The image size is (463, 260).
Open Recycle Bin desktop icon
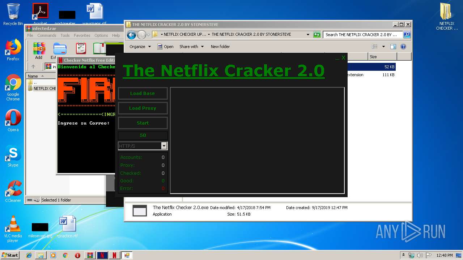[13, 14]
